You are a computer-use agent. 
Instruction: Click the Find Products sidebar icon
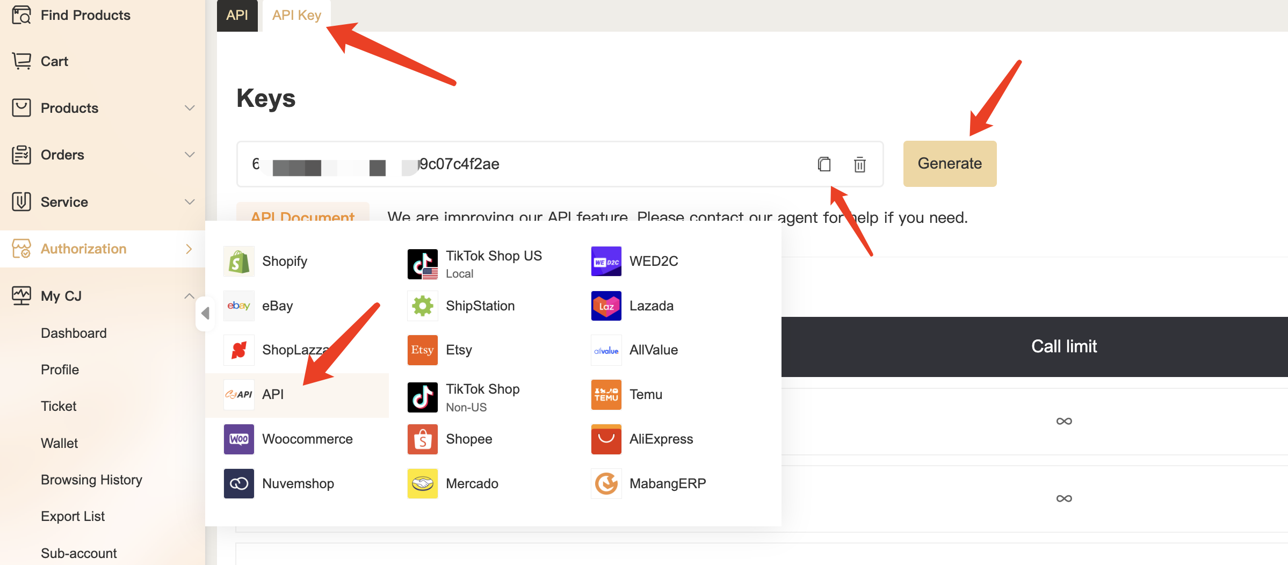[21, 15]
